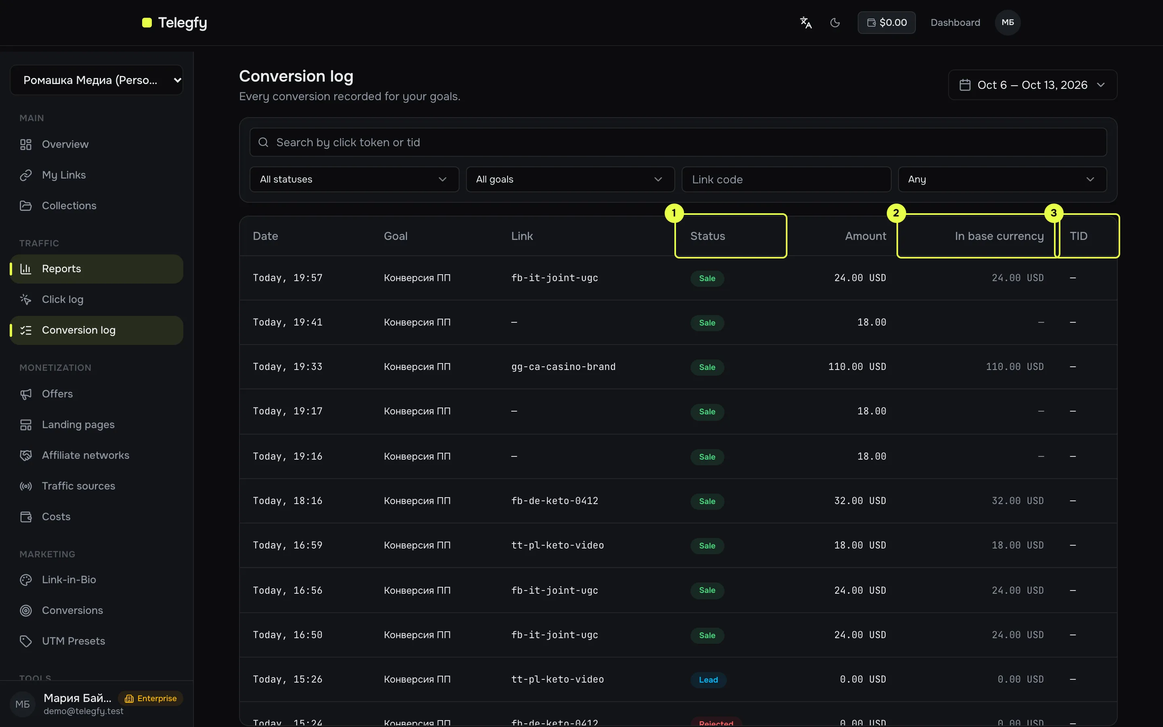1163x727 pixels.
Task: Click tt-pl-keto-video in the 16:59 row
Action: [x=557, y=545]
